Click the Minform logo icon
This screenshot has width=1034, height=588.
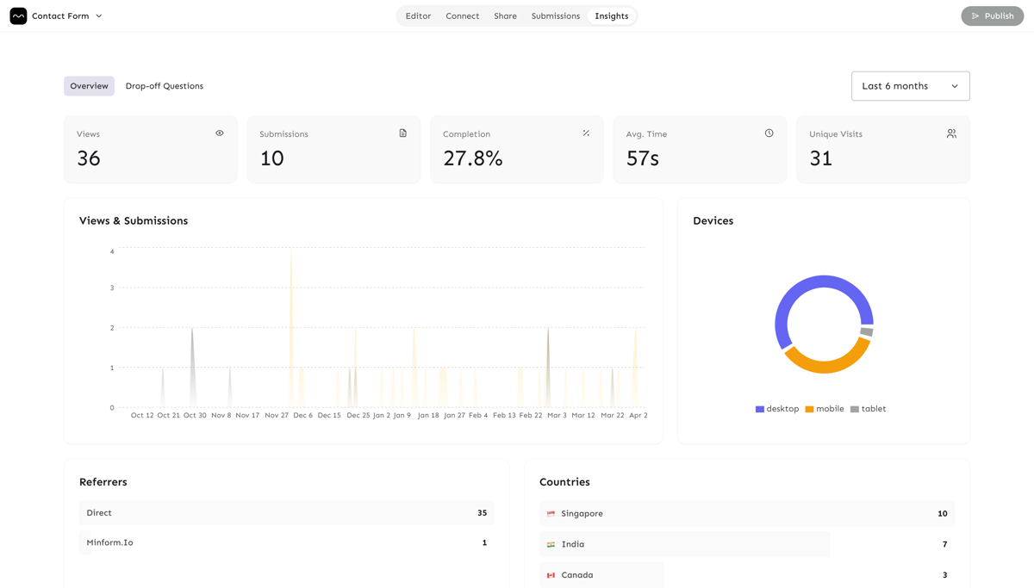(x=18, y=16)
